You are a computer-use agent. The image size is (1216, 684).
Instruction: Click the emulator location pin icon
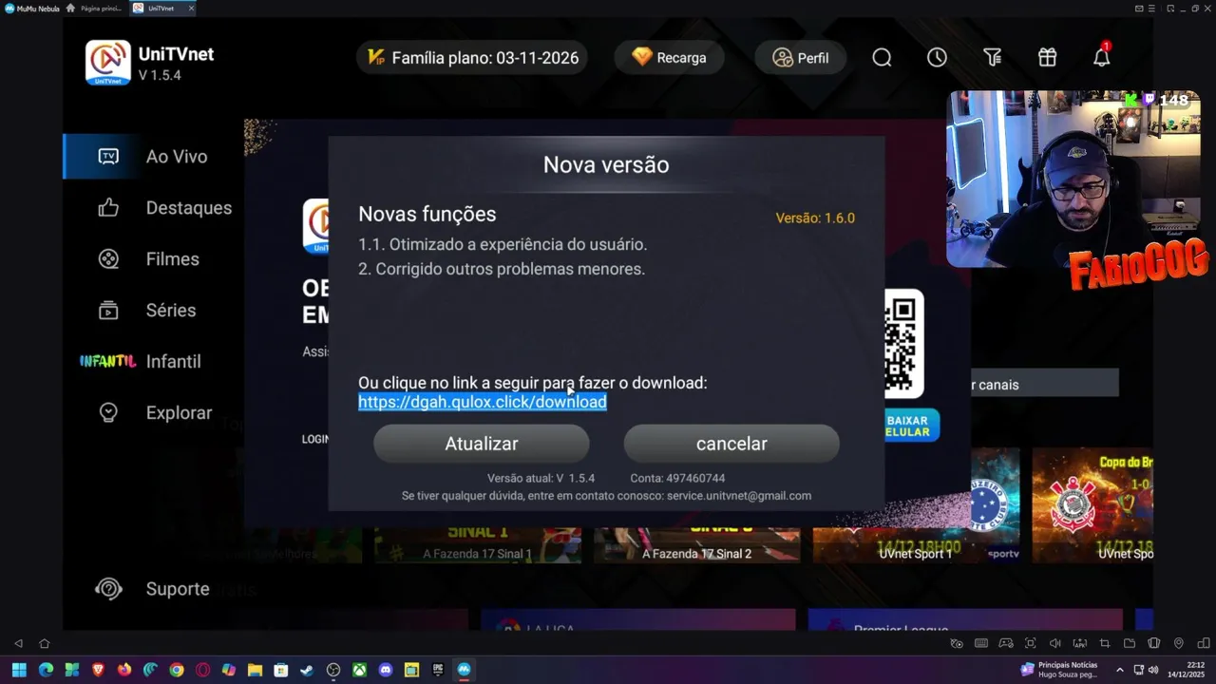[1179, 643]
